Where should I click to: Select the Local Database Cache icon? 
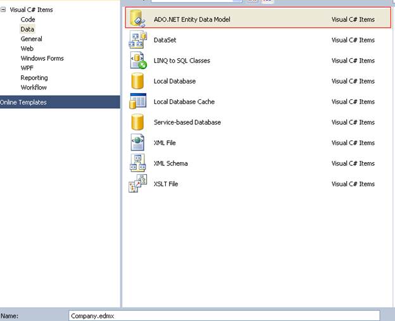[x=137, y=101]
